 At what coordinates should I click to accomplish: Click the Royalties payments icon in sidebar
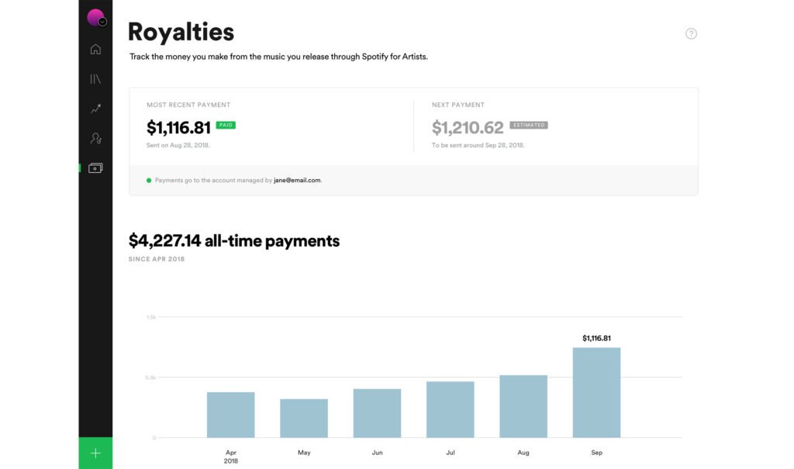pyautogui.click(x=95, y=167)
